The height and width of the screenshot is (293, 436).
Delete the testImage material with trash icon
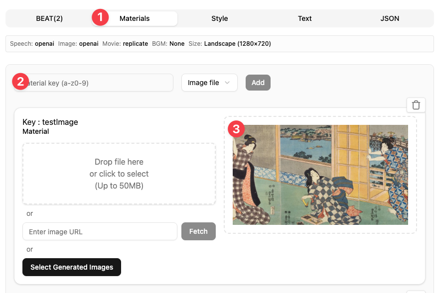(416, 105)
